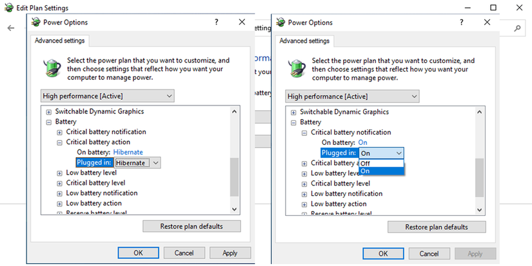Image resolution: width=532 pixels, height=266 pixels.
Task: Click the search icon in Edit Plan Settings
Action: point(517,28)
